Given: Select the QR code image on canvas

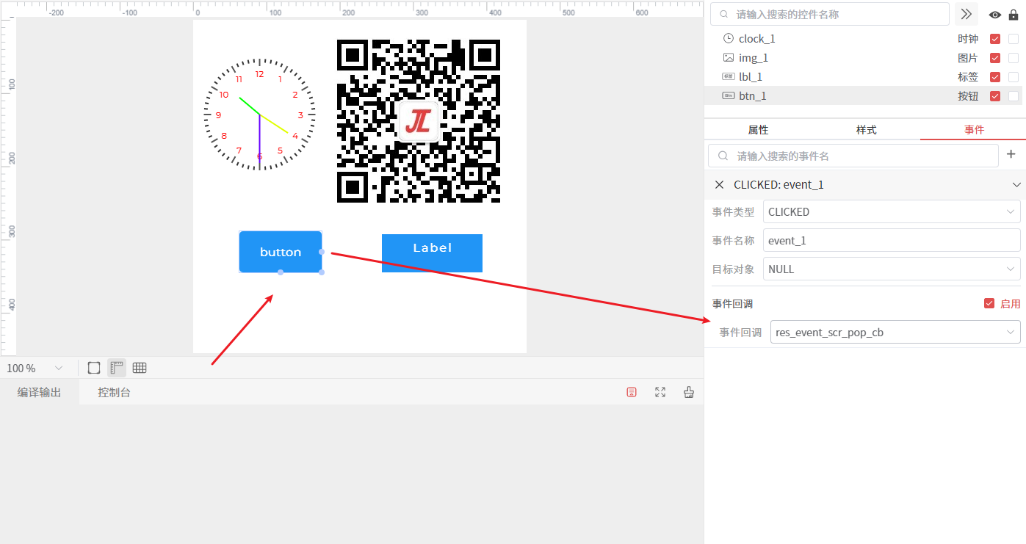Looking at the screenshot, I should pos(419,121).
